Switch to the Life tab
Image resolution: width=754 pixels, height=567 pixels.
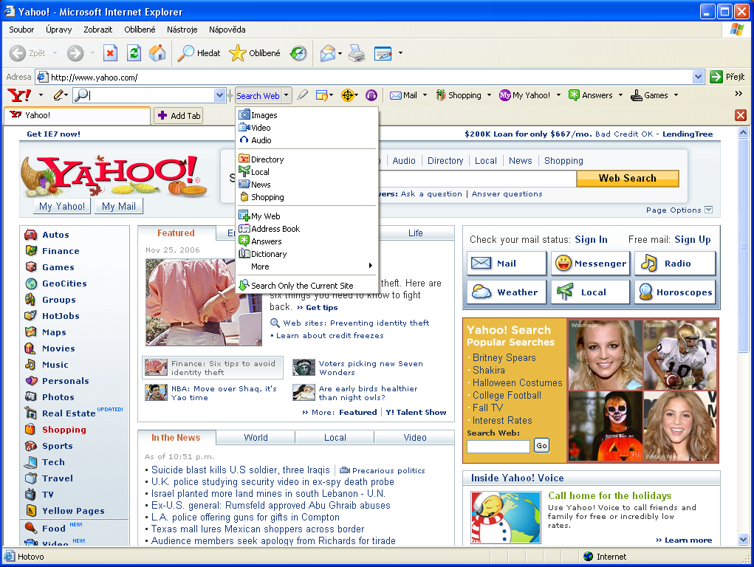416,233
